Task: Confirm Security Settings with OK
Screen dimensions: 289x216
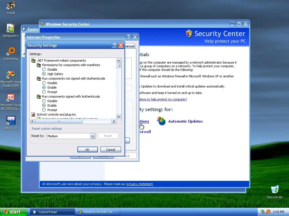Action: (x=87, y=150)
